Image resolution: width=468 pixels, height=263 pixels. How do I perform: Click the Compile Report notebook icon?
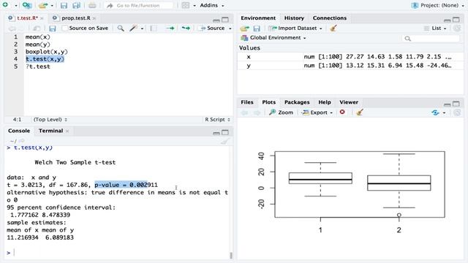154,28
